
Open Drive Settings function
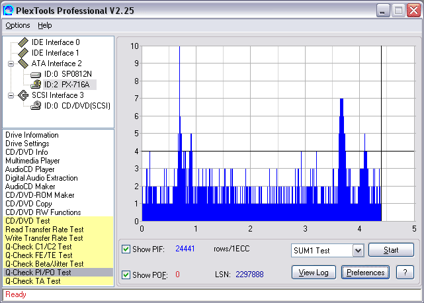pos(27,144)
